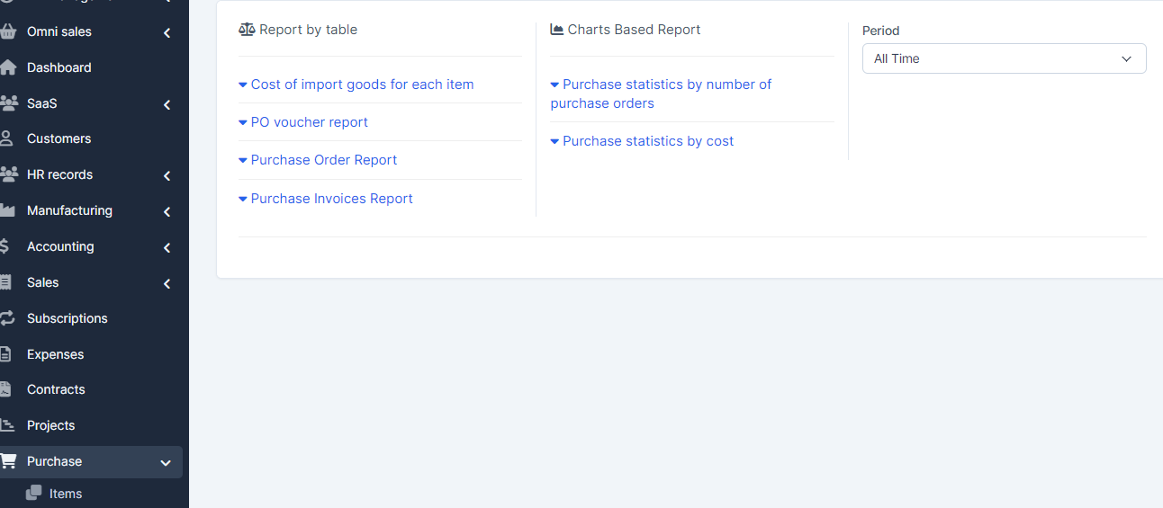Click the Purchase shopping cart icon
Screen dimensions: 1163x508
8,461
